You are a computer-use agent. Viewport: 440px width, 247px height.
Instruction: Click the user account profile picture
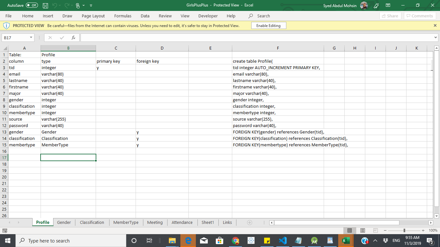pyautogui.click(x=364, y=5)
